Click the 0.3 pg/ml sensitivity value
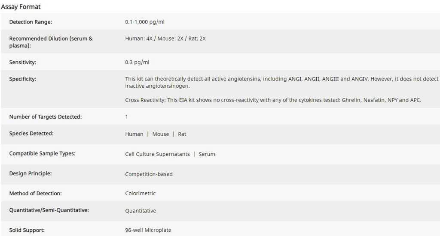440x236 pixels. click(137, 63)
